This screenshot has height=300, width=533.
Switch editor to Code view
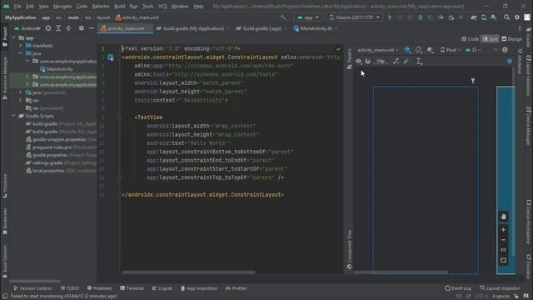[470, 39]
